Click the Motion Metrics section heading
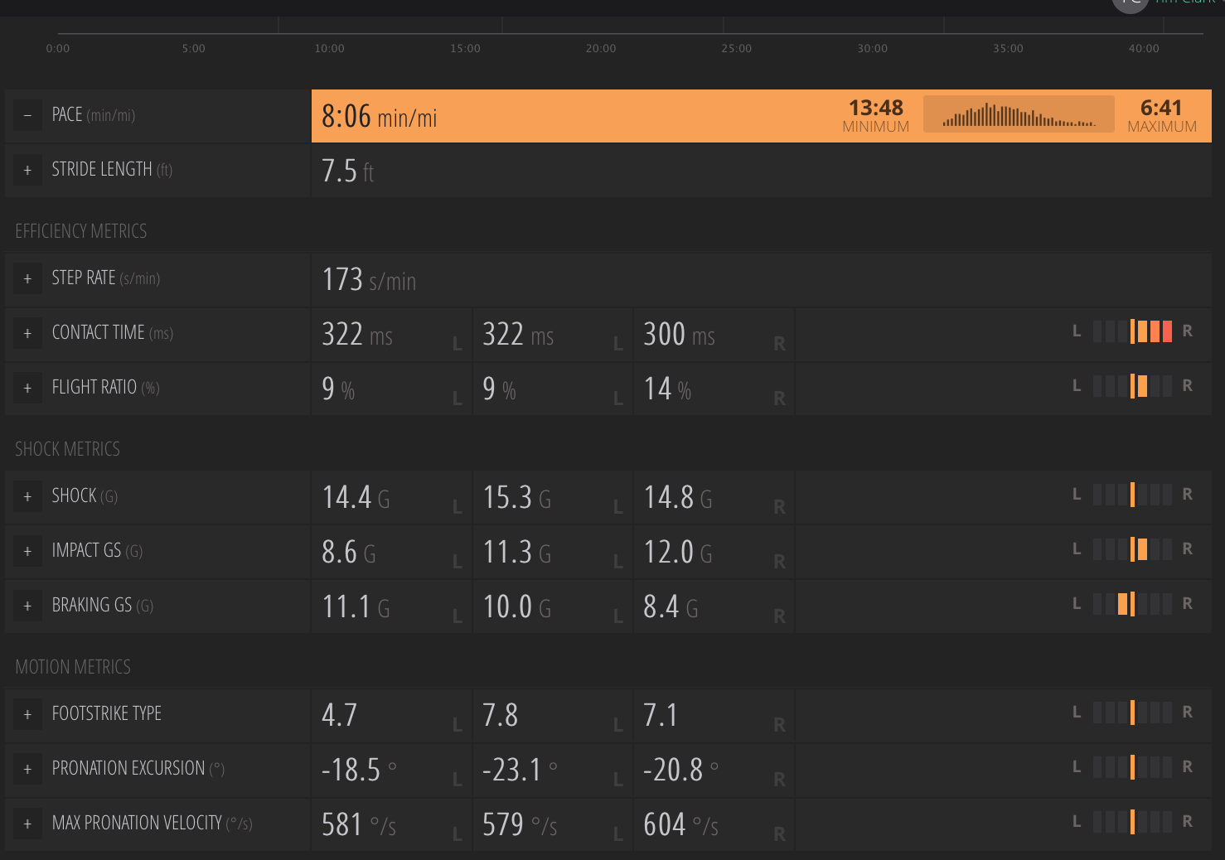Image resolution: width=1225 pixels, height=860 pixels. click(x=73, y=667)
